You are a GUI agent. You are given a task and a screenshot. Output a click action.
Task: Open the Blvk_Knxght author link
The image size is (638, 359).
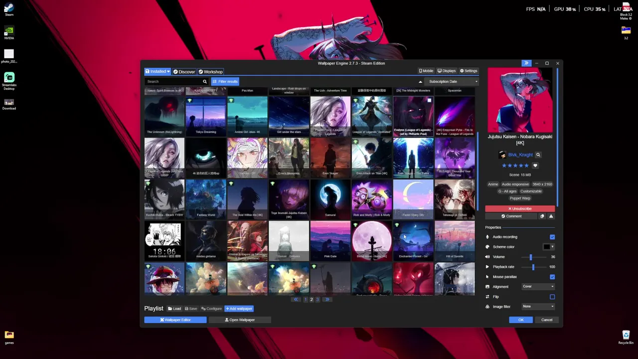click(x=520, y=155)
